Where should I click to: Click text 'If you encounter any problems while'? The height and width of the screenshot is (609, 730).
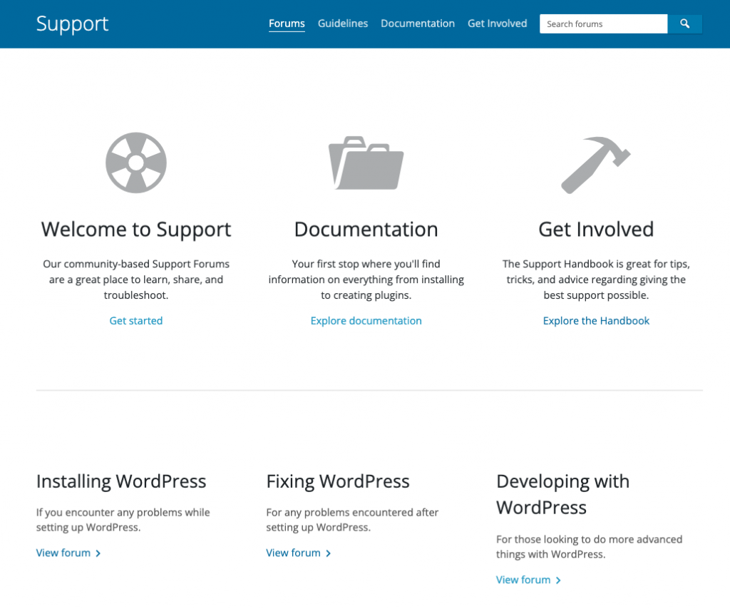click(x=123, y=513)
